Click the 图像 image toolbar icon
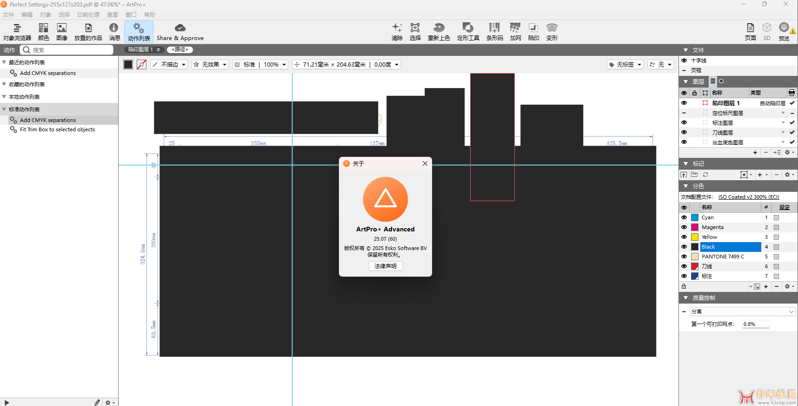The width and height of the screenshot is (798, 406). [62, 32]
